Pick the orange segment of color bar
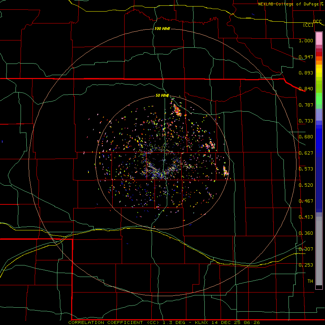 point(319,62)
